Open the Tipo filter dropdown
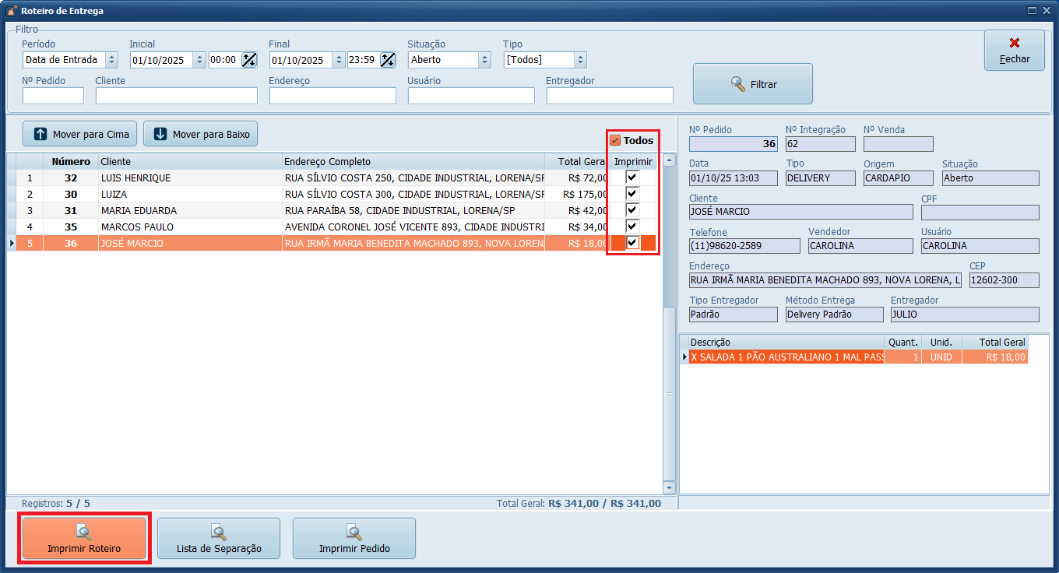 point(579,60)
